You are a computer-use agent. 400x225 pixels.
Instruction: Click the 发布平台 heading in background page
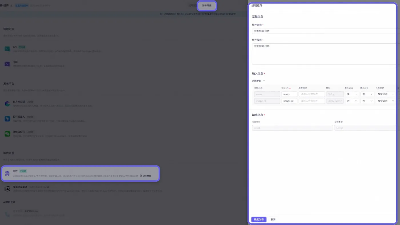9,84
